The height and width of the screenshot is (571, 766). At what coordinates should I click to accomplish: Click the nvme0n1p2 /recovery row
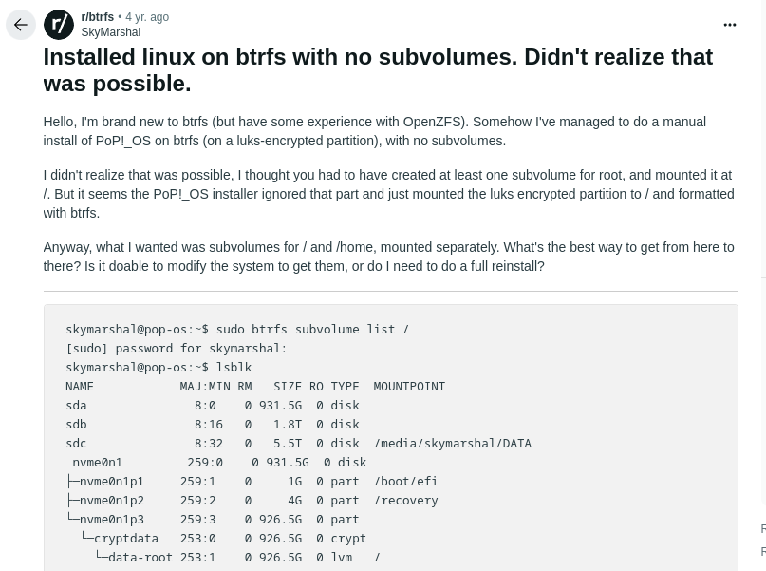(x=252, y=501)
